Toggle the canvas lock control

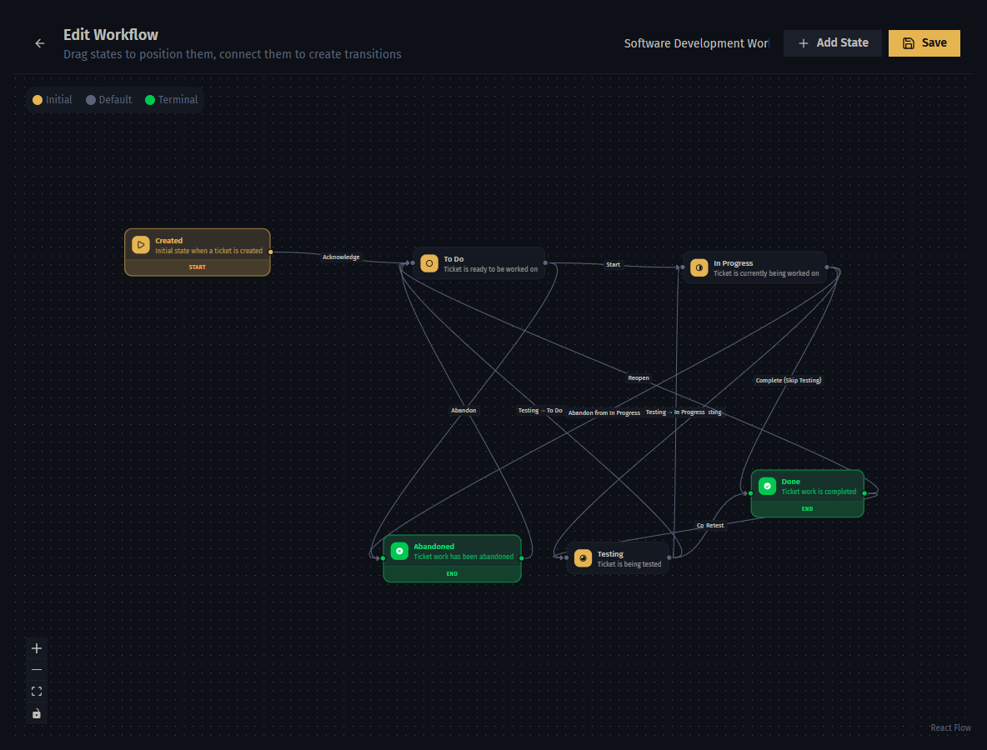[x=37, y=713]
